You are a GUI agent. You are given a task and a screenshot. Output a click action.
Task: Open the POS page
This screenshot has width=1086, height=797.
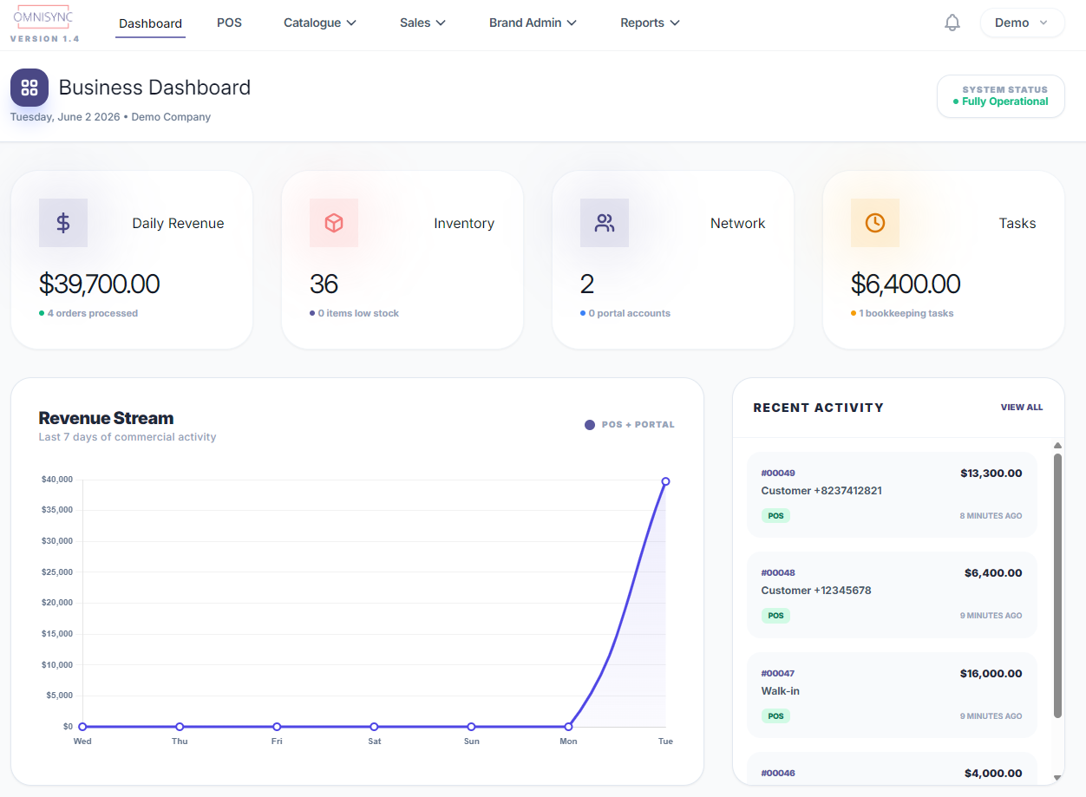pos(229,23)
